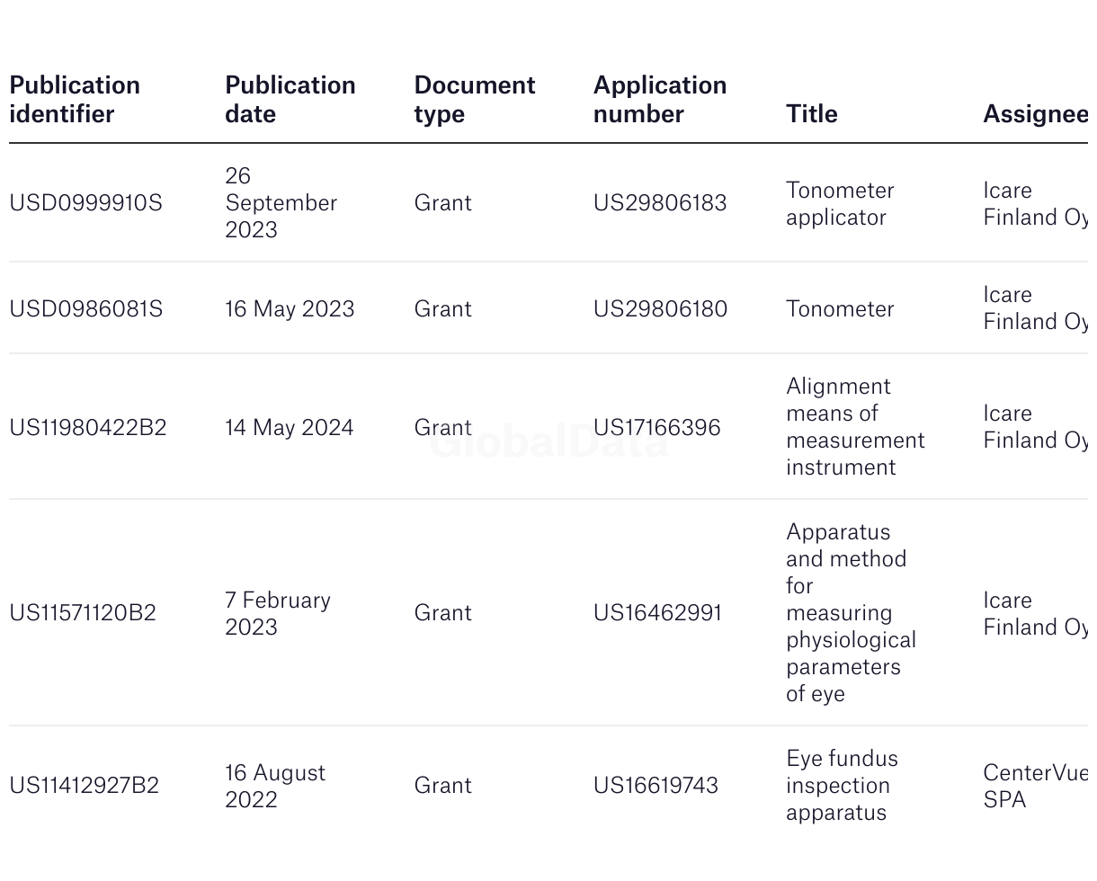Click the Publication identifier column header
Image resolution: width=1097 pixels, height=881 pixels.
click(75, 99)
